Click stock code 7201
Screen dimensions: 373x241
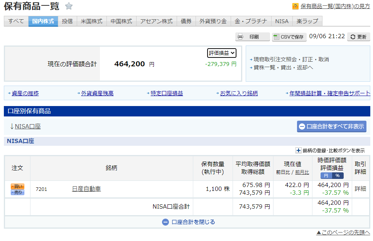pyautogui.click(x=41, y=189)
